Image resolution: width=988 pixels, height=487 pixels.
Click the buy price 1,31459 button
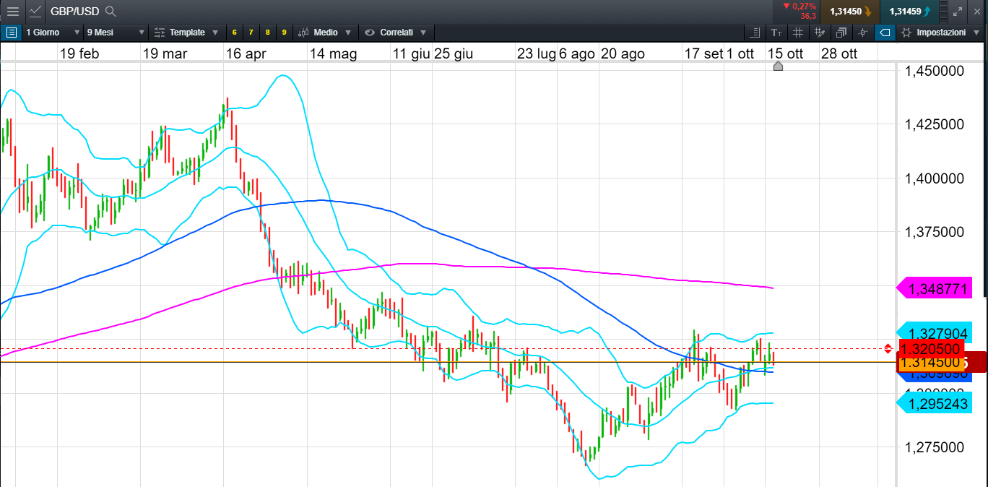(x=909, y=12)
